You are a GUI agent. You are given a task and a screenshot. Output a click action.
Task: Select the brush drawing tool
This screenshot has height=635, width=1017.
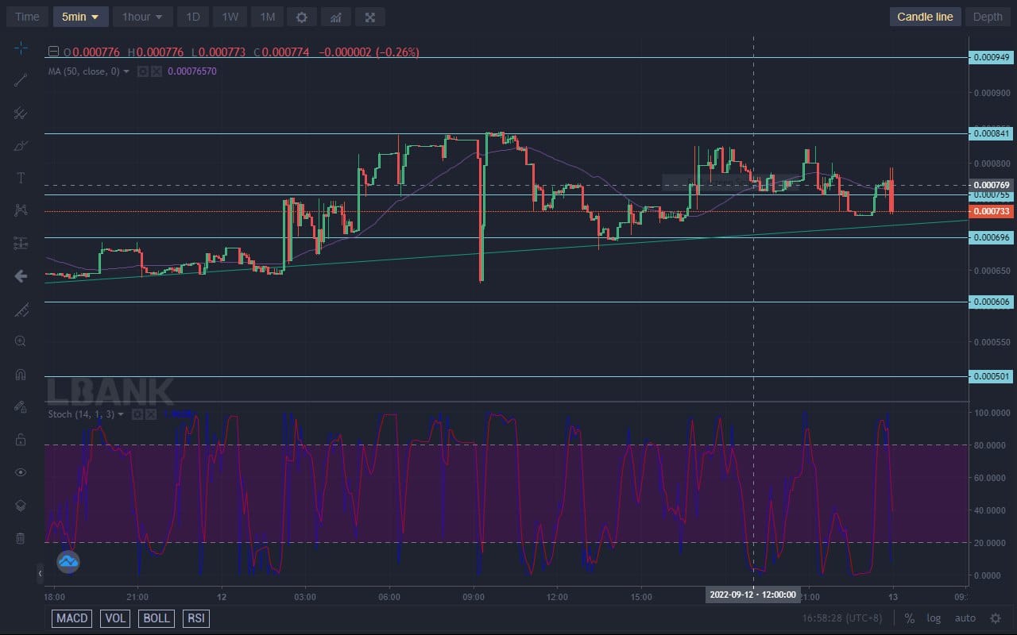(21, 145)
